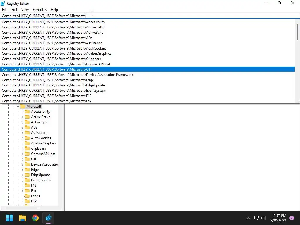Select the EdgeUpdate path suggestion
Viewport: 300px width, 225px height.
click(x=147, y=85)
